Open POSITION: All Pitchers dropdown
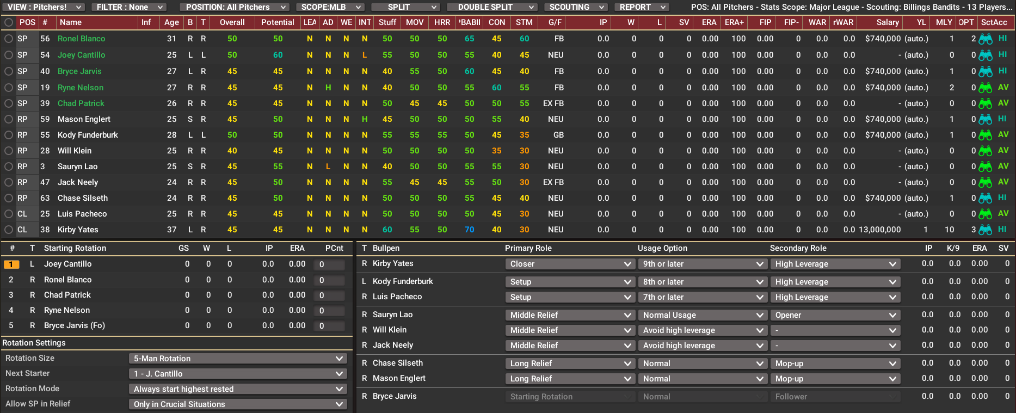The height and width of the screenshot is (413, 1016). pyautogui.click(x=234, y=7)
